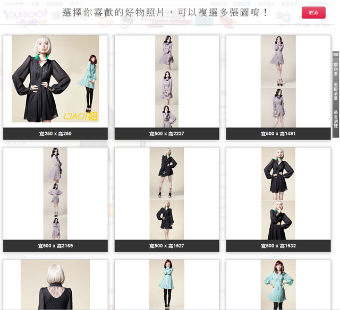Select the CiAO!妞 black dress photo
Image resolution: width=340 pixels, height=310 pixels.
pos(55,79)
